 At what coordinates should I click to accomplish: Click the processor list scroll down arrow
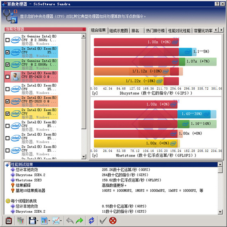coord(84,156)
